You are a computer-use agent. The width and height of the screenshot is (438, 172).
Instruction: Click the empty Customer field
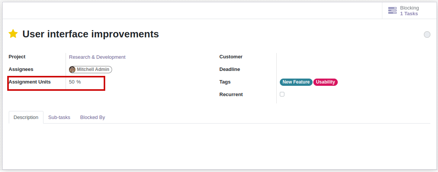(343, 57)
